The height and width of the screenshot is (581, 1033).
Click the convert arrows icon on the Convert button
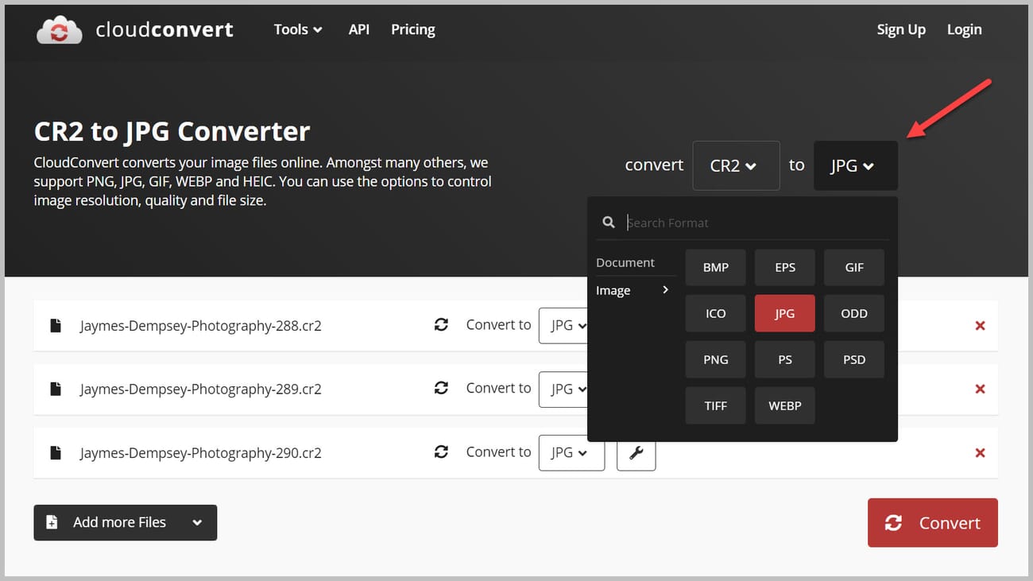pos(893,522)
